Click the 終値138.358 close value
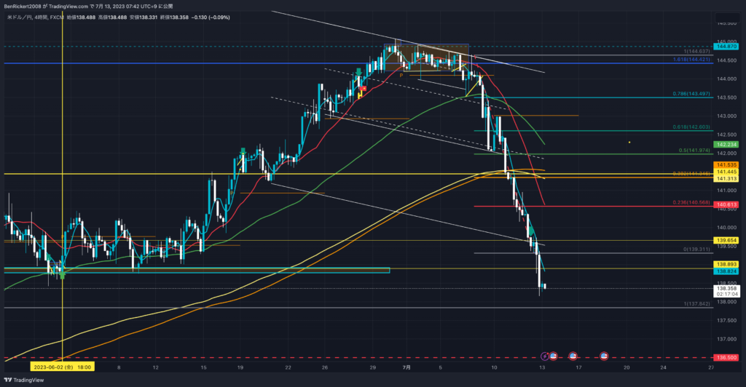The image size is (746, 387). [x=174, y=17]
